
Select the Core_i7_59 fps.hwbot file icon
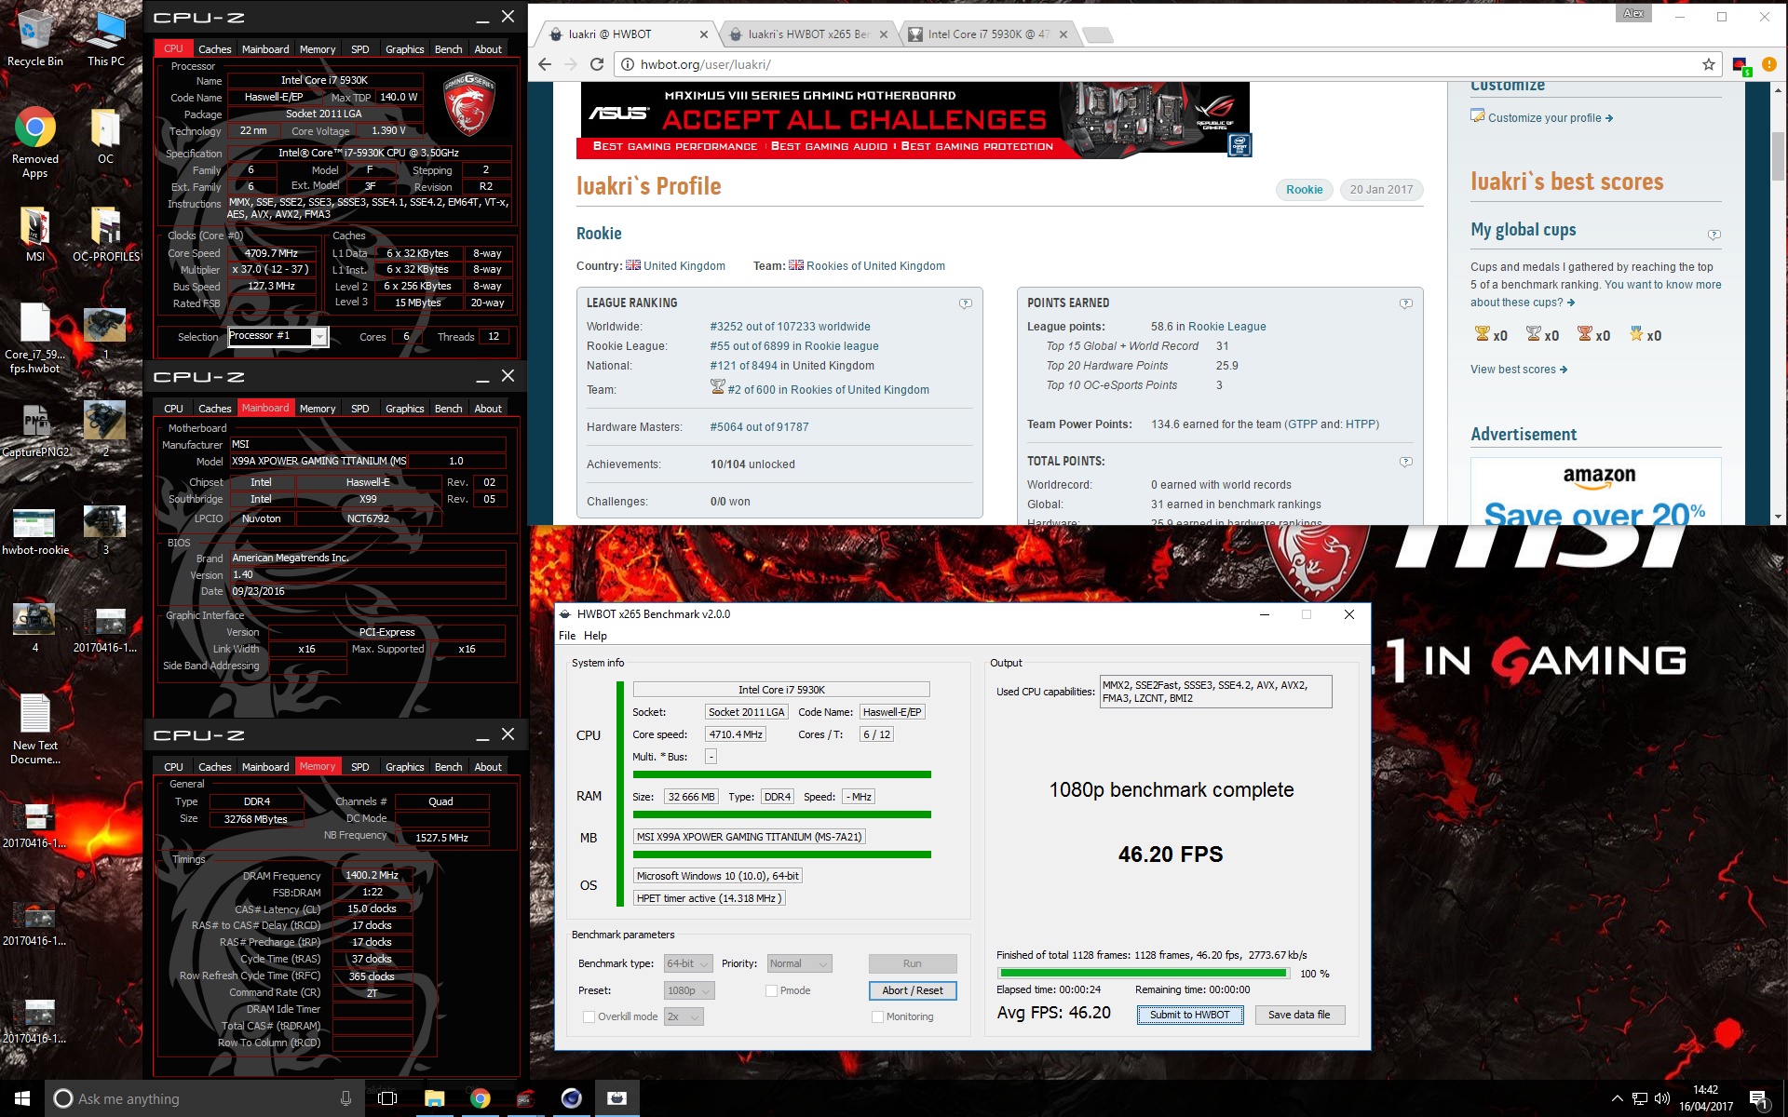(x=35, y=340)
